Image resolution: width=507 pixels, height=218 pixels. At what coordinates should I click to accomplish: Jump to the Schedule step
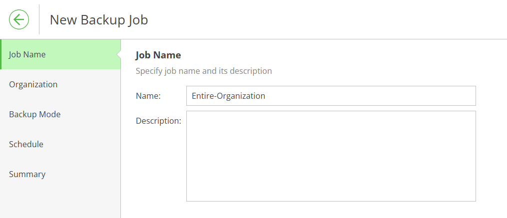tap(60, 144)
